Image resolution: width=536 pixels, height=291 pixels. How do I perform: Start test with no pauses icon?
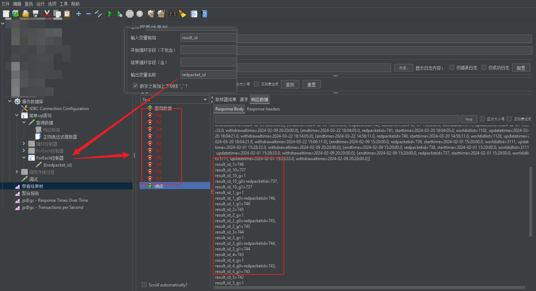[x=120, y=14]
